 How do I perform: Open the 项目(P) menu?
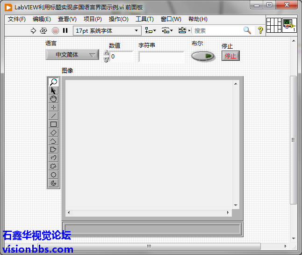93,19
